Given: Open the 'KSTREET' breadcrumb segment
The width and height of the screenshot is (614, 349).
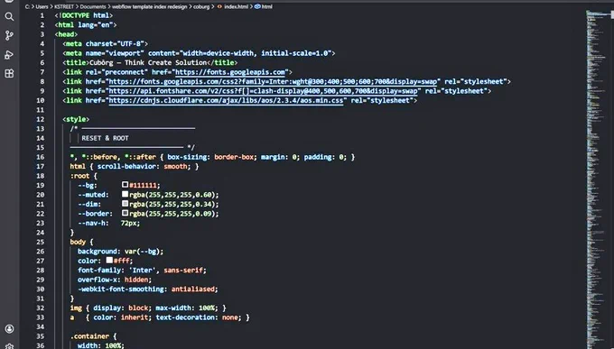Looking at the screenshot, I should (64, 6).
